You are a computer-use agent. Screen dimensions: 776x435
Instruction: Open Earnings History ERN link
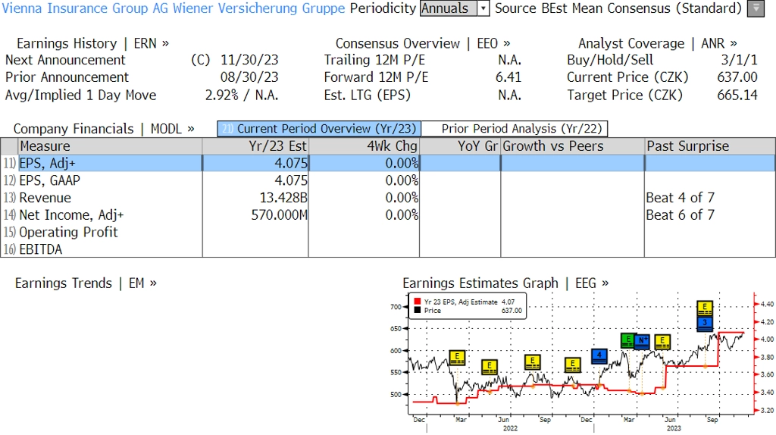(92, 43)
